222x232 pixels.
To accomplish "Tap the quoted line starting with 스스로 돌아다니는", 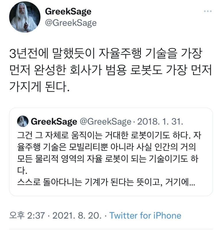I will (x=106, y=182).
